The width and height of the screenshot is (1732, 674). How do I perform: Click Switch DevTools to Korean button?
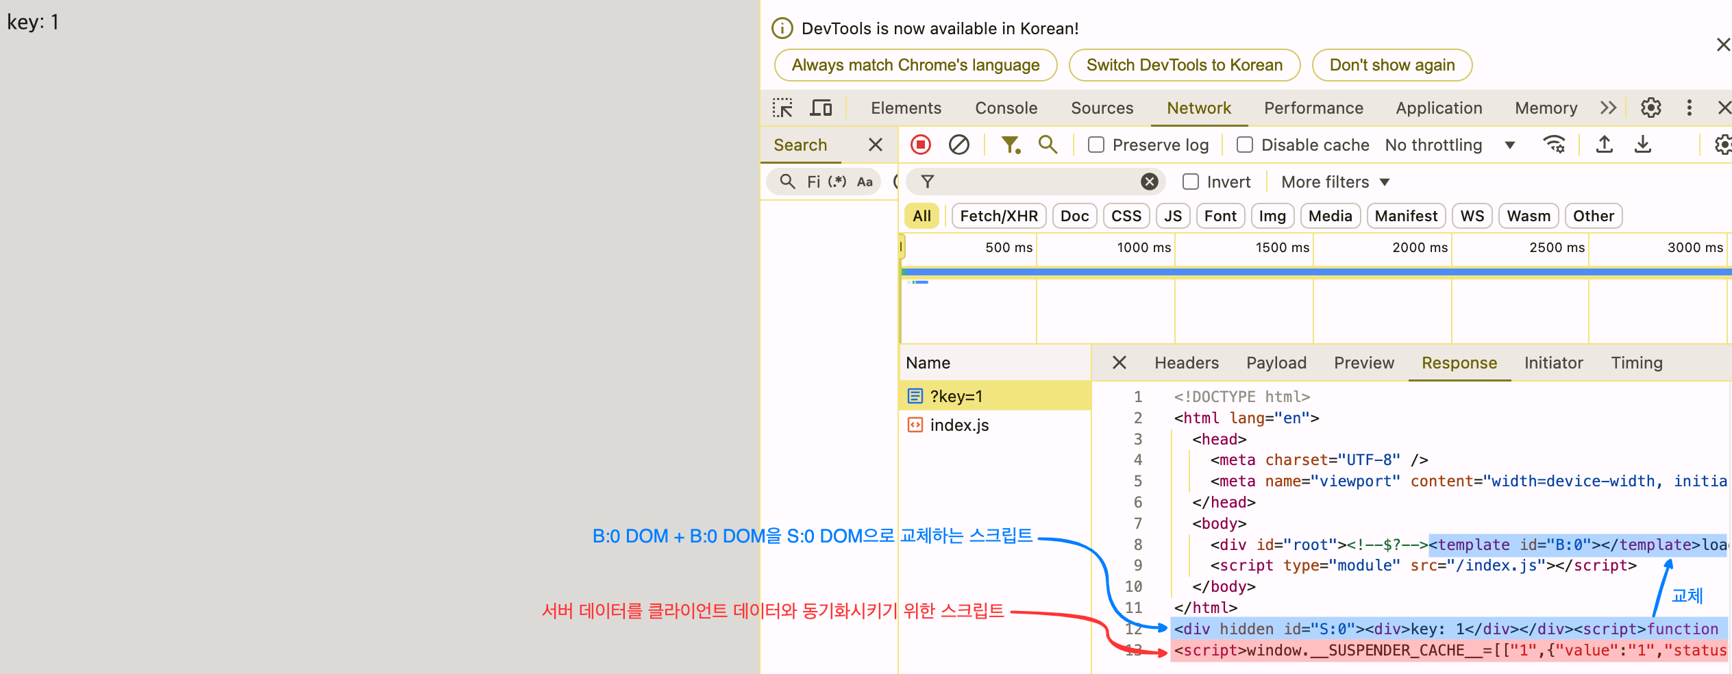[1185, 65]
